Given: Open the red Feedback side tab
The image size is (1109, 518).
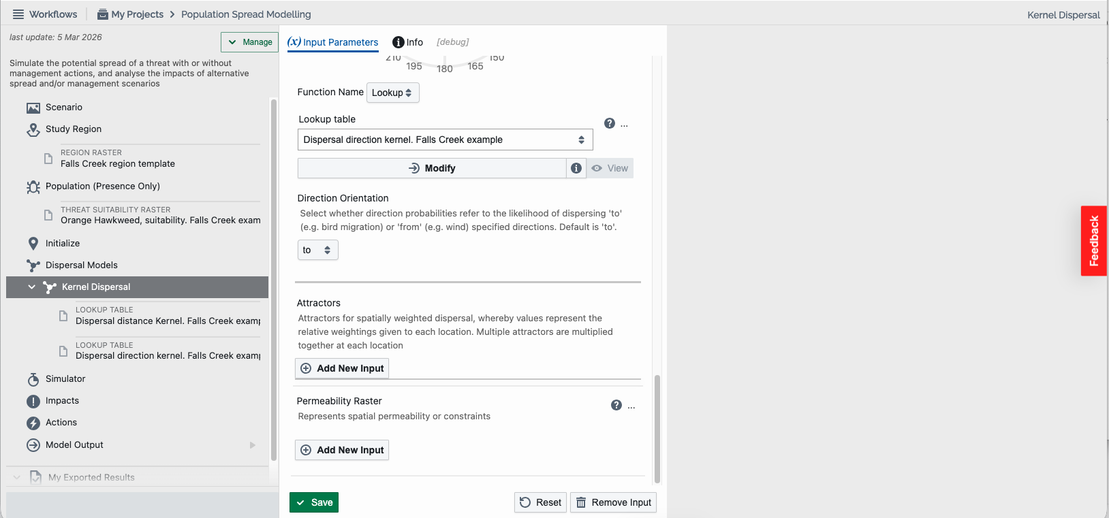Looking at the screenshot, I should tap(1093, 241).
